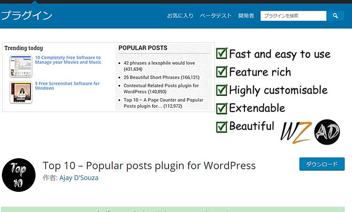Click the プラグイン page heading
This screenshot has width=352, height=212.
click(27, 15)
